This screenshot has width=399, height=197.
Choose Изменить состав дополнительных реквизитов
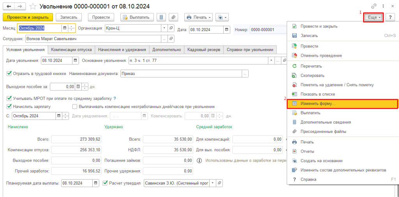click(342, 170)
